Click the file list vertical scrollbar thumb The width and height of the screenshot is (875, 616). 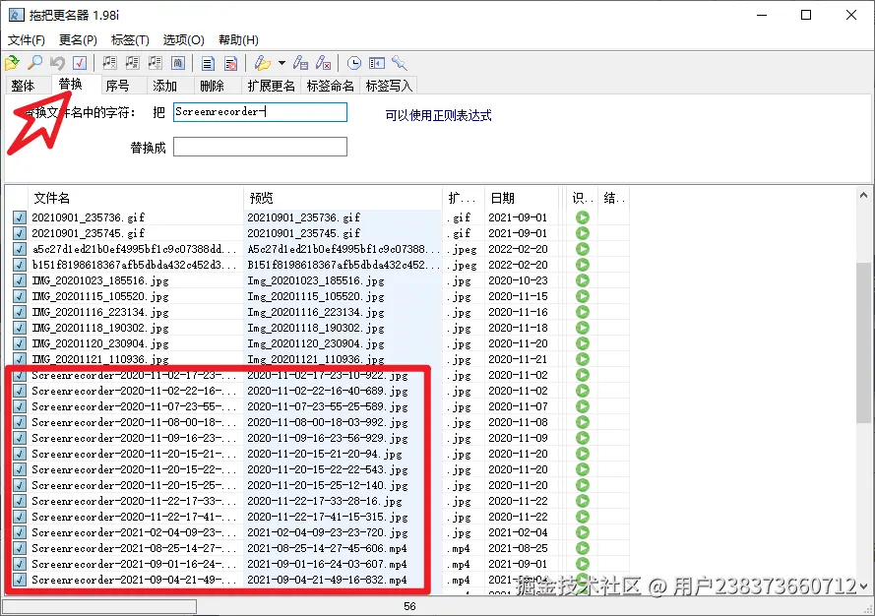click(863, 343)
